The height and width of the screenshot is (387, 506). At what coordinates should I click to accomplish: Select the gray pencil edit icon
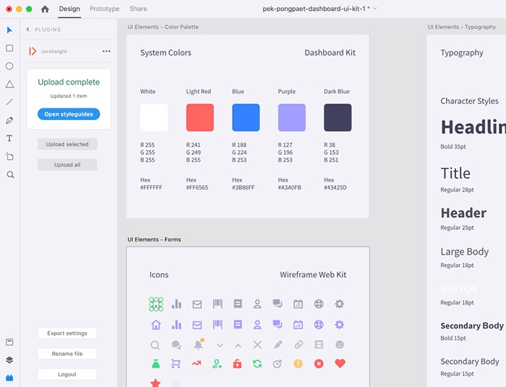click(x=278, y=344)
